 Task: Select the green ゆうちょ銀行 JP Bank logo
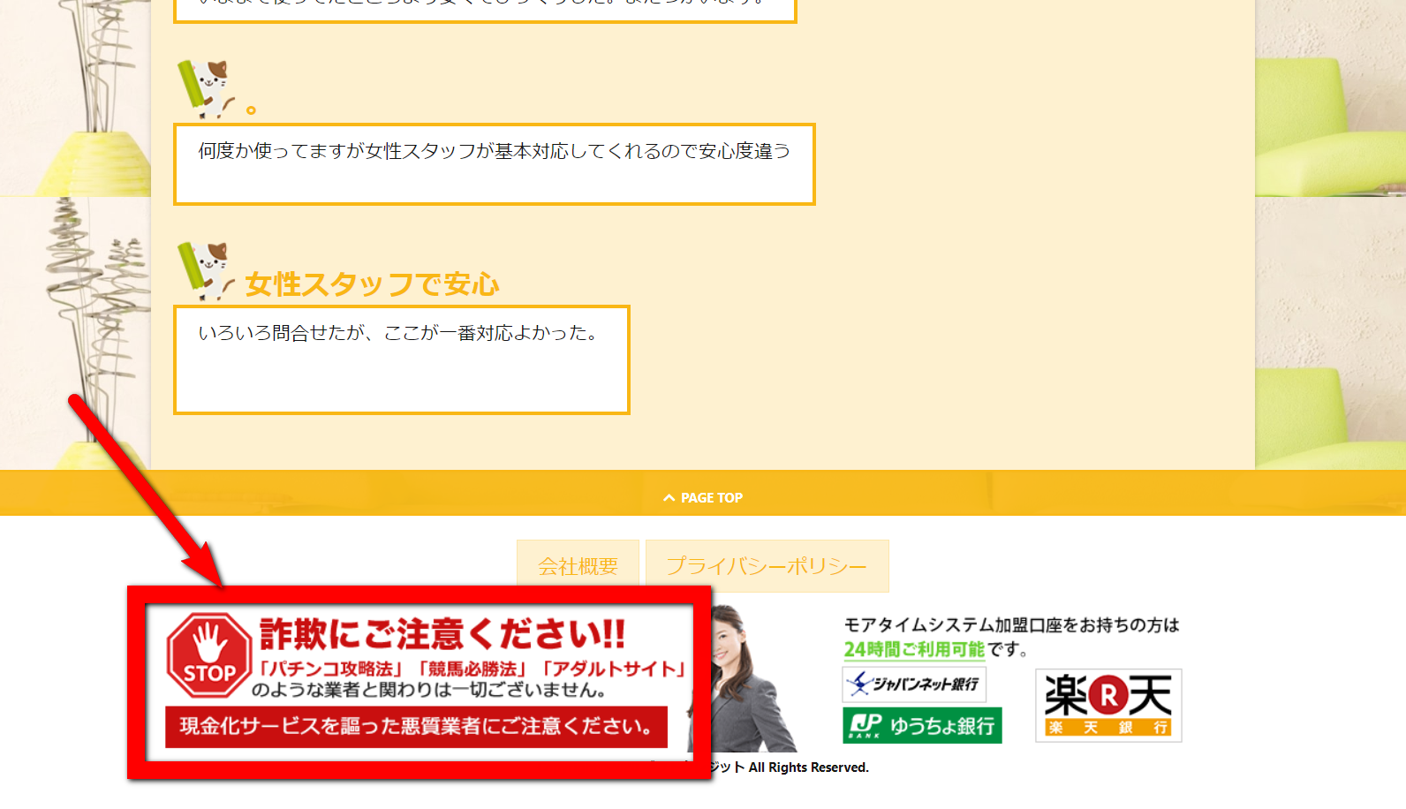922,725
